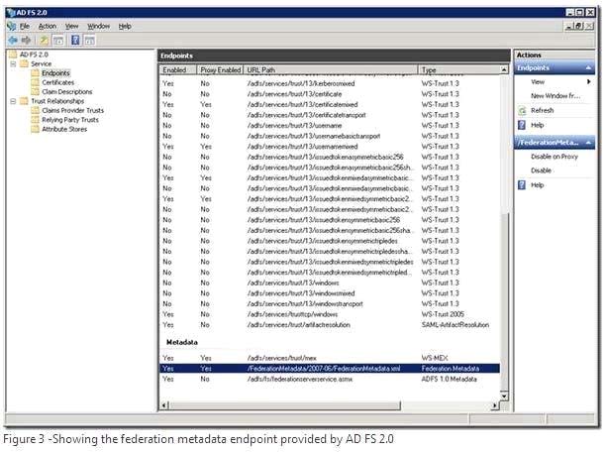The image size is (606, 452).
Task: Click the Refresh icon in Actions pane
Action: point(522,111)
